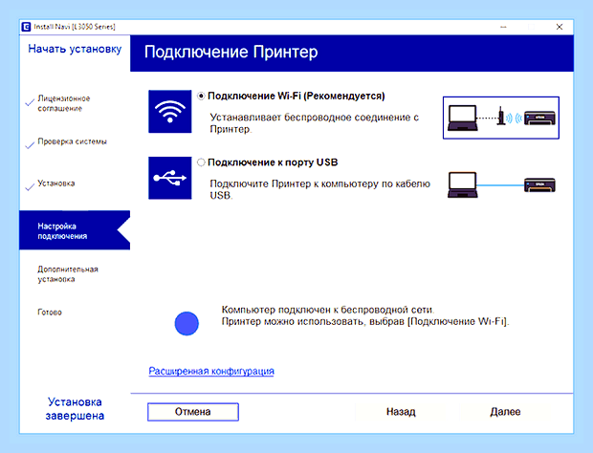
Task: Click the USB laptop-to-printer cable diagram
Action: pos(501,184)
